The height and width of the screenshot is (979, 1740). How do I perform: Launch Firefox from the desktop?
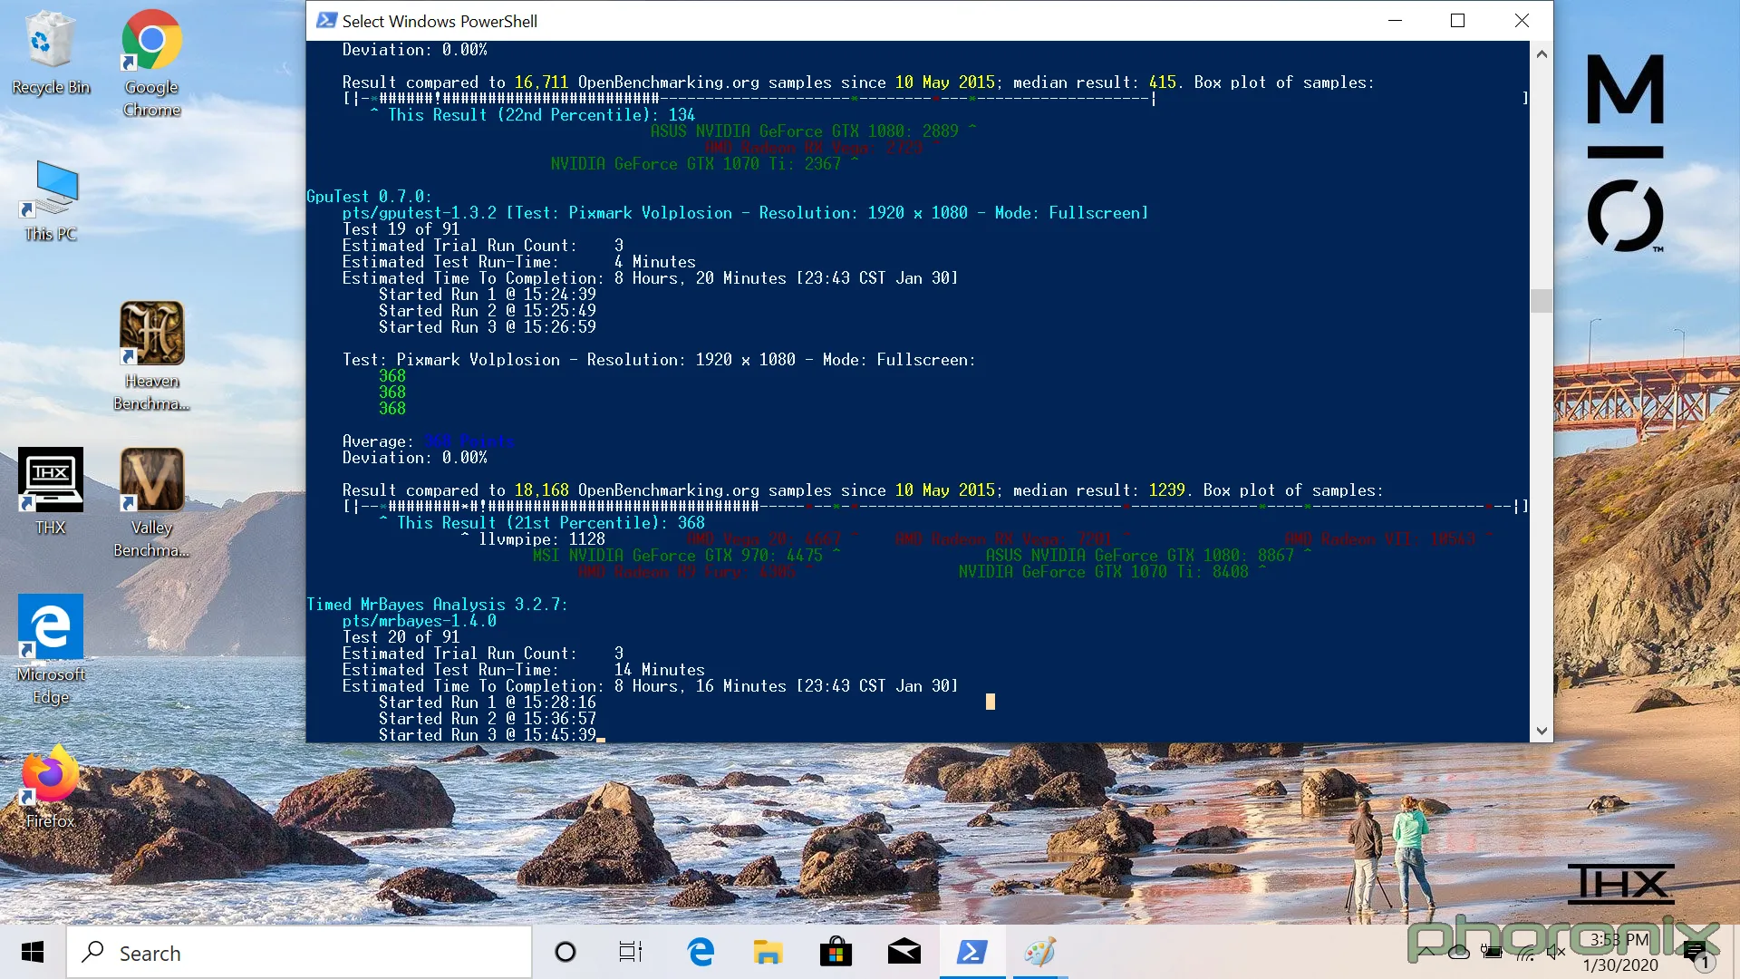[x=50, y=775]
